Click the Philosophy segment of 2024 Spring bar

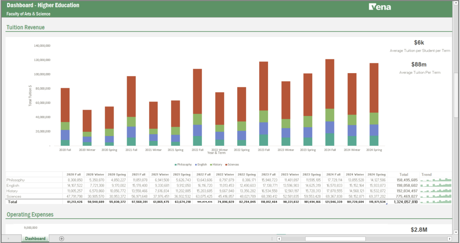pos(374,141)
